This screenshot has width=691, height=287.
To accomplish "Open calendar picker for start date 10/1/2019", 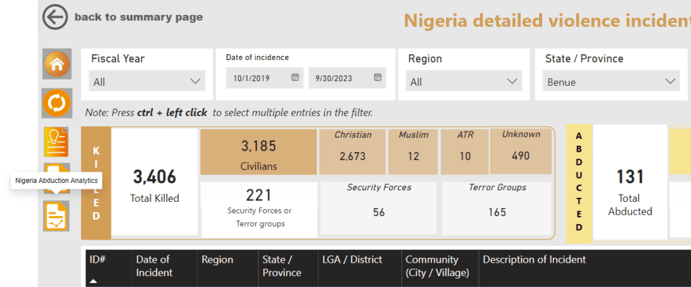I will [296, 77].
